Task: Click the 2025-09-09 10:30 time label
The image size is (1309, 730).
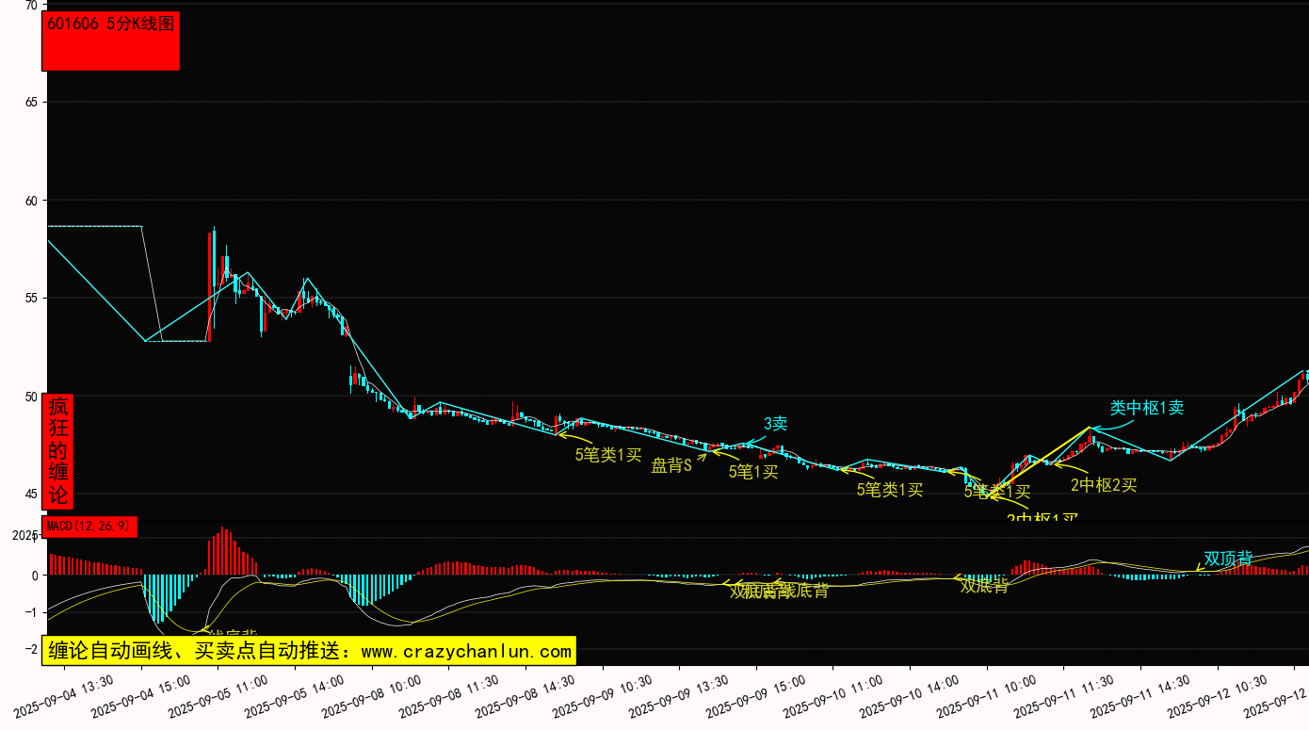Action: [x=602, y=695]
